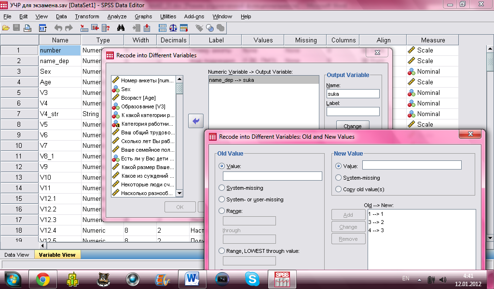Screen dimensions: 494x289
Task: Click the Insert Variable toolbar icon
Action: tap(147, 28)
